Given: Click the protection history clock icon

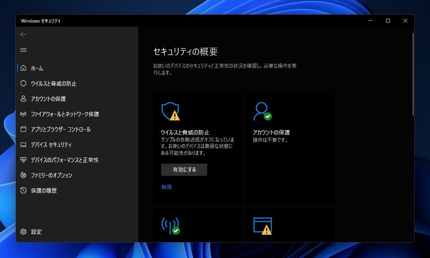Looking at the screenshot, I should pos(23,190).
